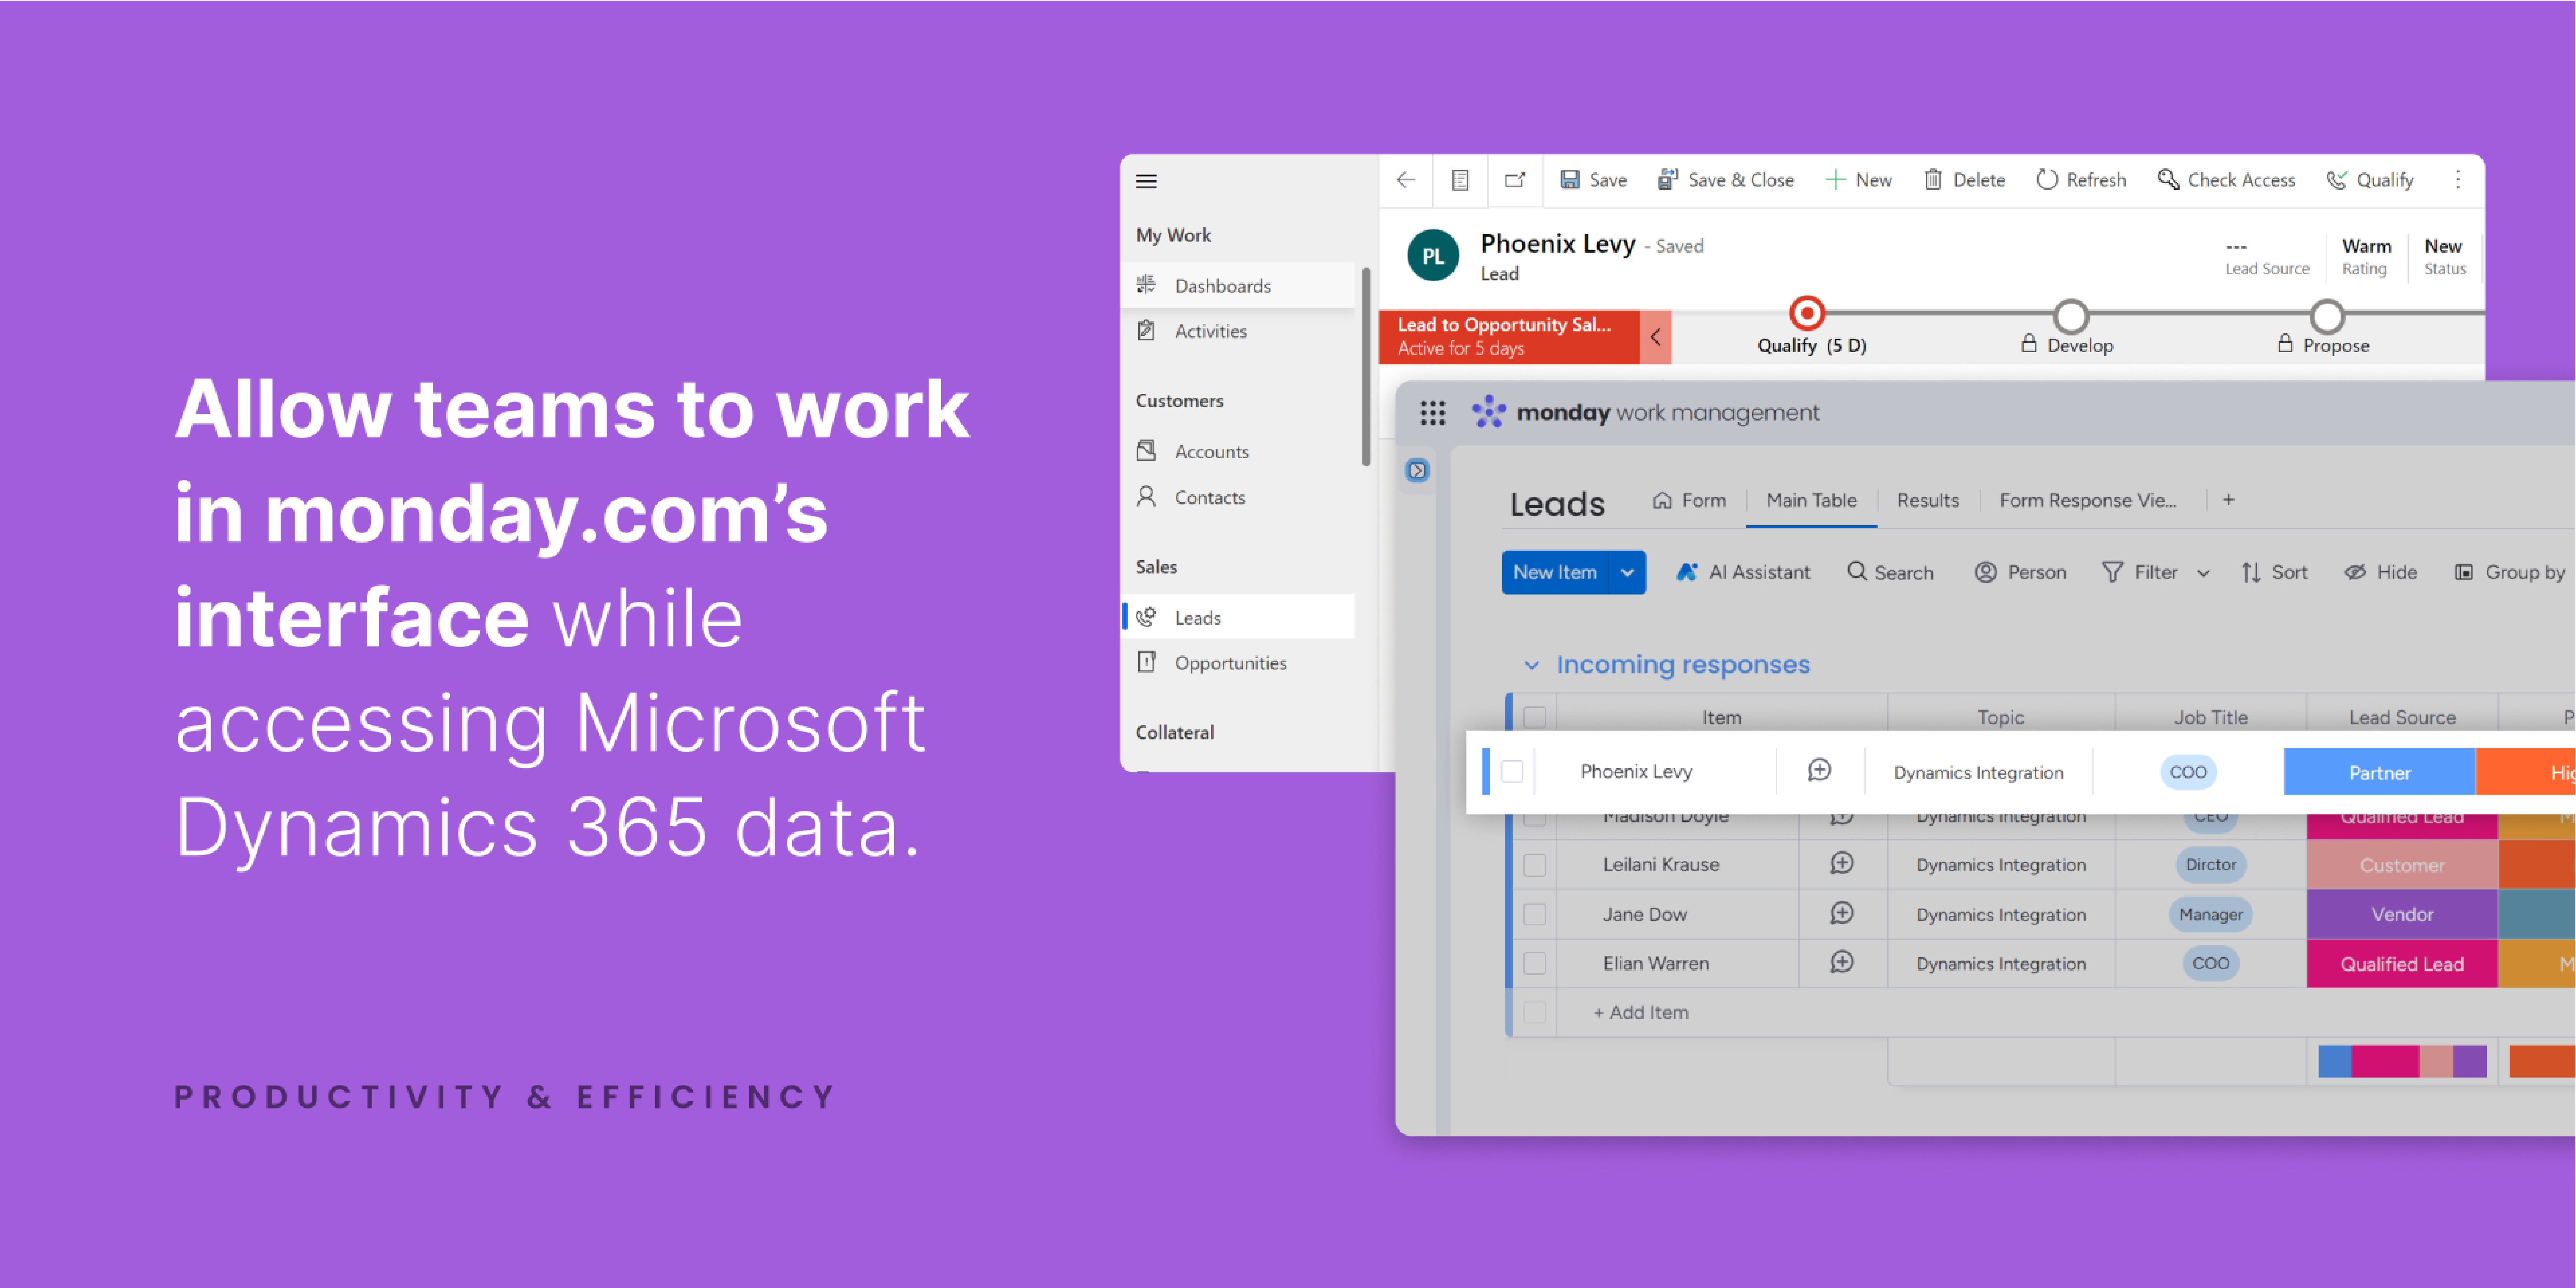Add a new board view with plus

2228,500
